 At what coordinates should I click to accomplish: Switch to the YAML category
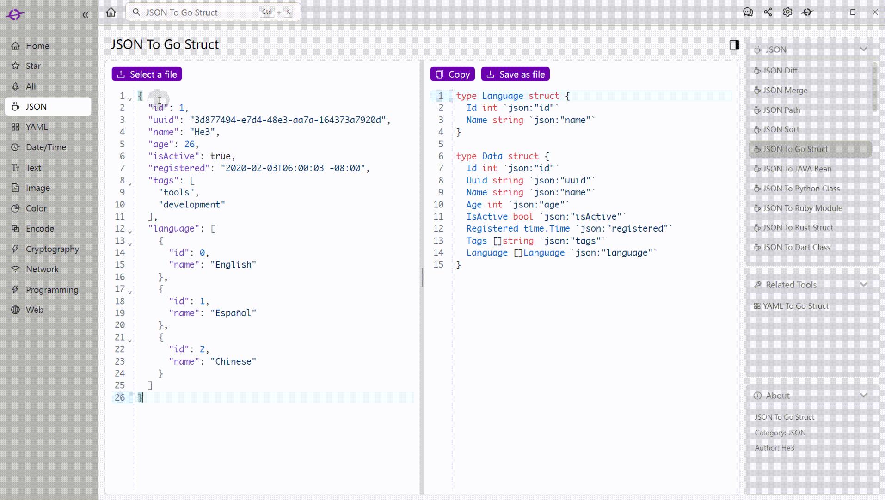point(37,127)
